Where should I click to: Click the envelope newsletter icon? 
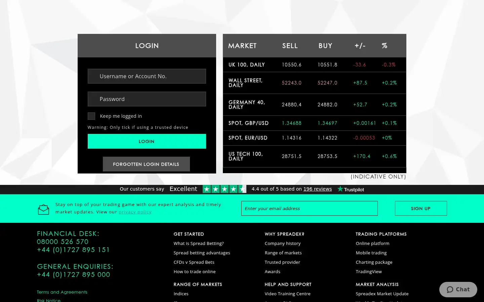click(43, 209)
